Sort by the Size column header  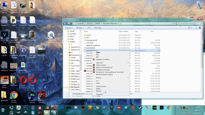pyautogui.click(x=152, y=31)
